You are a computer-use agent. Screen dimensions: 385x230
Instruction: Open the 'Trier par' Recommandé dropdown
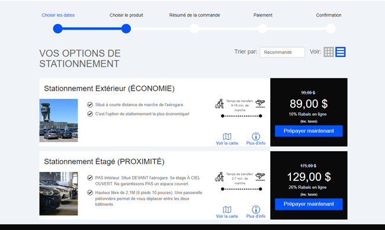(282, 52)
